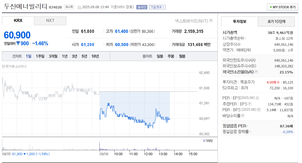Click the help icon next to PBR BPS(2025.06)
The height and width of the screenshot is (163, 302).
click(x=259, y=110)
